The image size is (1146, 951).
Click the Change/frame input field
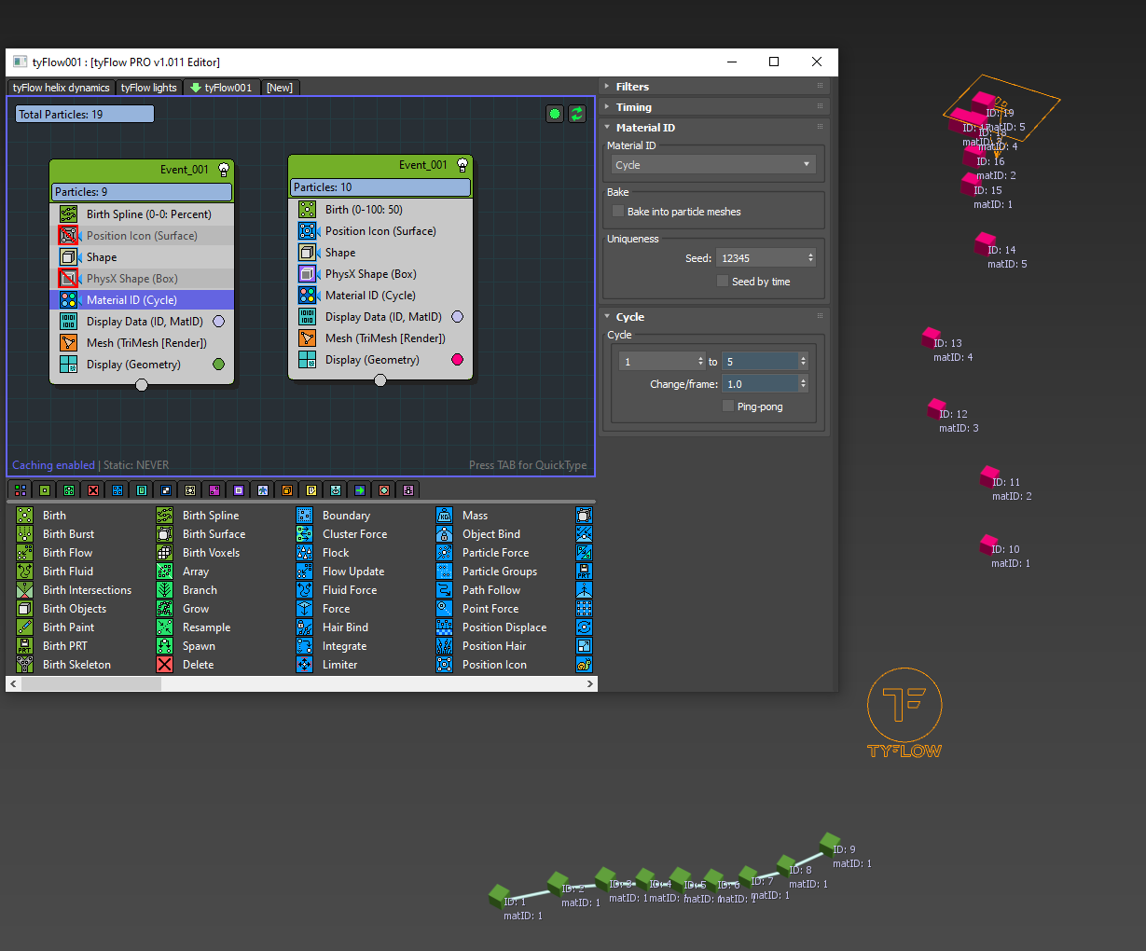(x=760, y=384)
